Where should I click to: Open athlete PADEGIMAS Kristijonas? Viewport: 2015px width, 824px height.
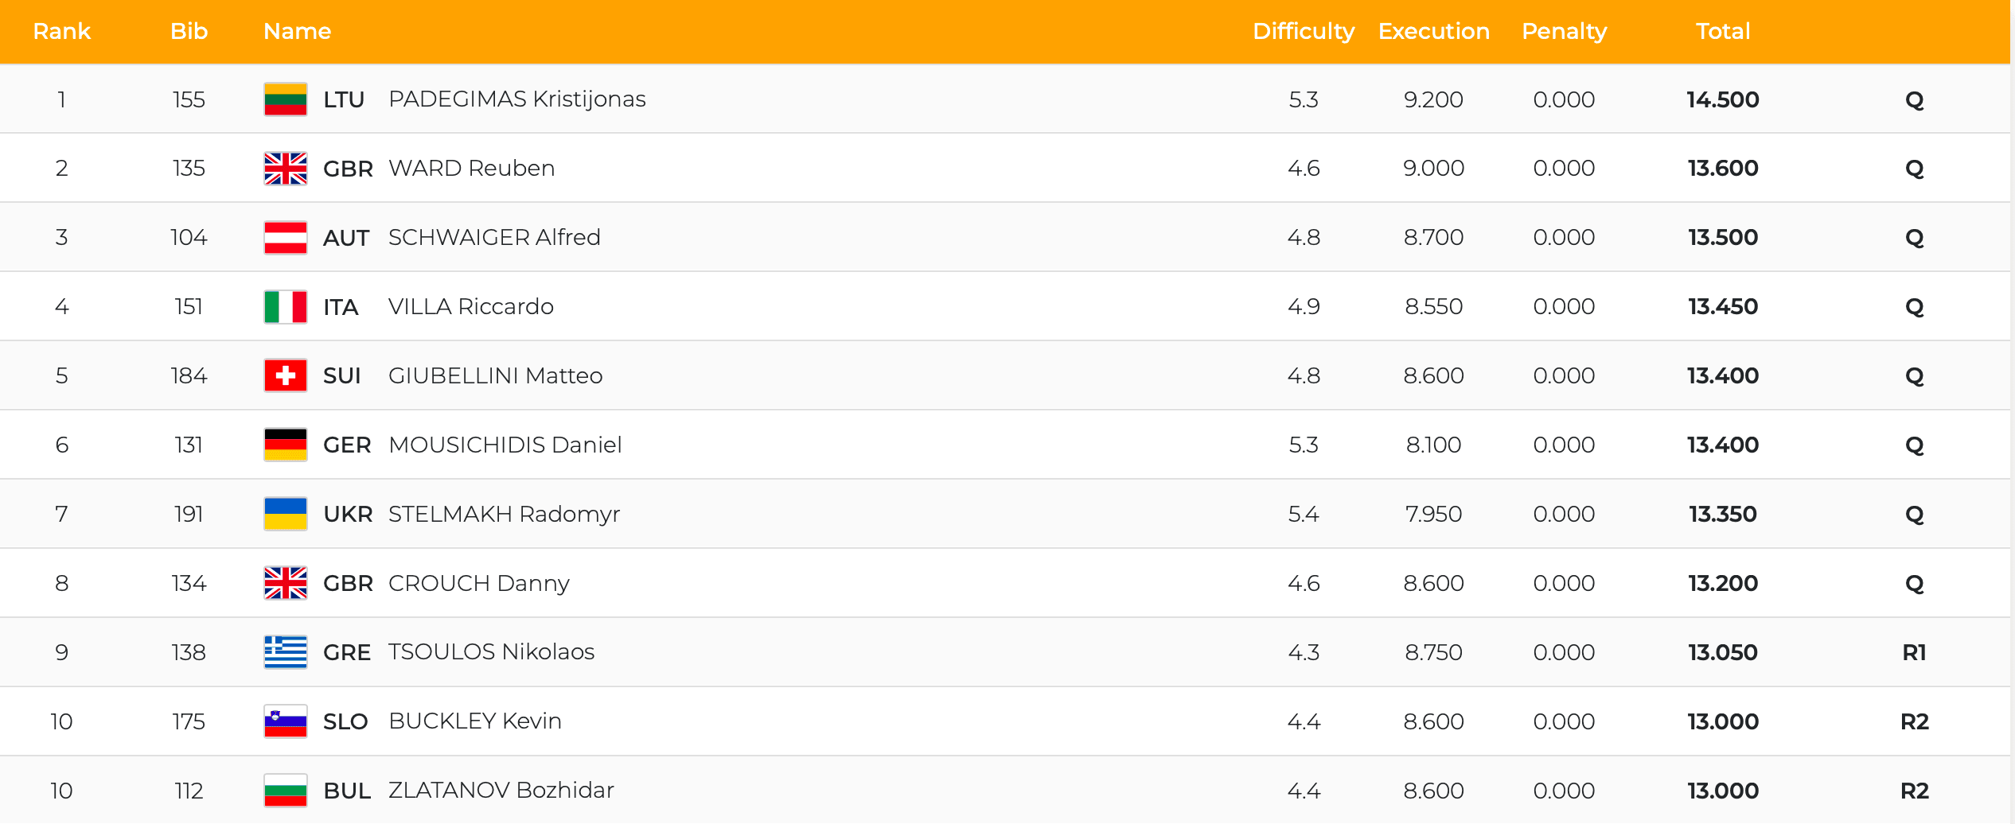(516, 99)
